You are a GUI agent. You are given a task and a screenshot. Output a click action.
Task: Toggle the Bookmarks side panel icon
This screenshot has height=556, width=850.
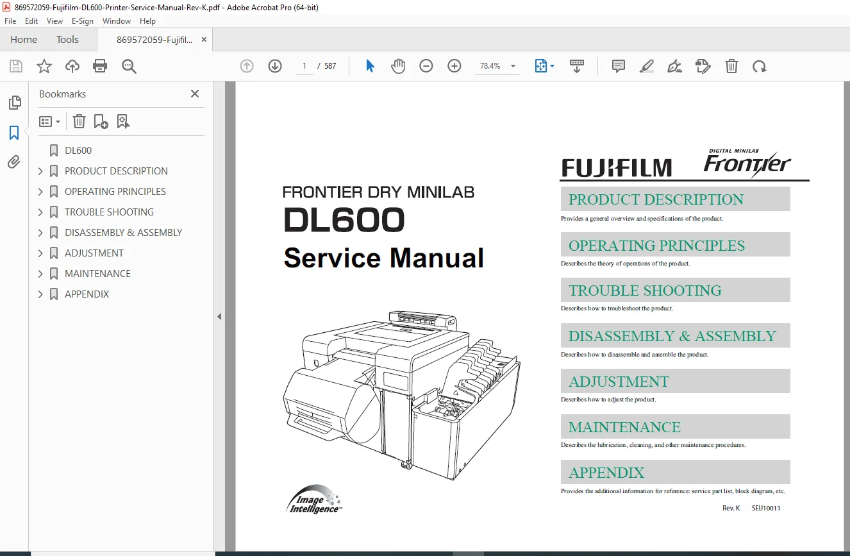coord(14,133)
